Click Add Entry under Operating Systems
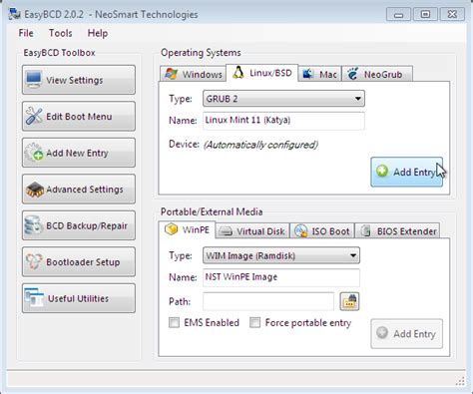Image resolution: width=473 pixels, height=394 pixels. tap(406, 172)
